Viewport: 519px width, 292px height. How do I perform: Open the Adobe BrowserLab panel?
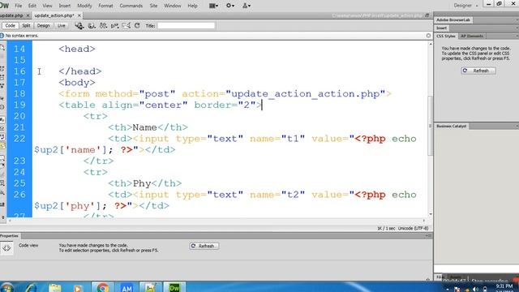[x=453, y=19]
